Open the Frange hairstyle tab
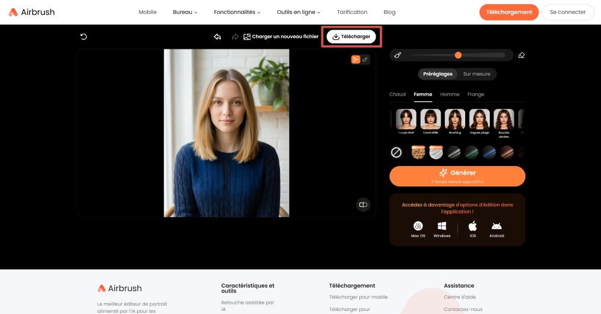Viewport: 601px width, 314px height. click(475, 94)
